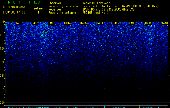The height and width of the screenshot is (108, 170).
Task: Click the meteor count value 1
Action: 38,12
